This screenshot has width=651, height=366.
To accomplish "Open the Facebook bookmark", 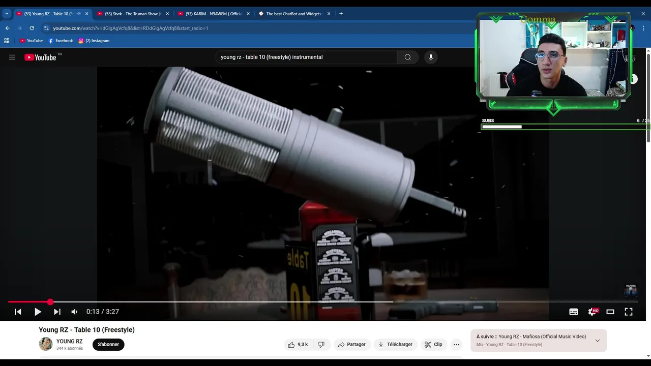I will tap(61, 41).
